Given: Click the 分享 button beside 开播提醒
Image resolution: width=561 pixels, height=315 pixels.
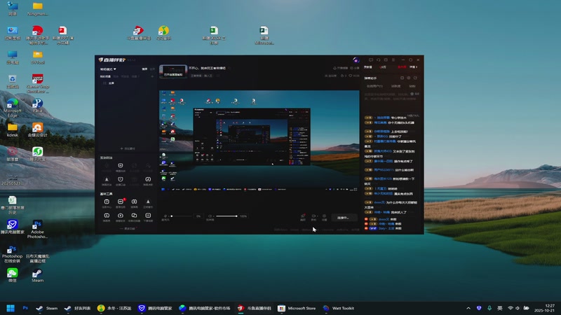Looking at the screenshot, I should pyautogui.click(x=355, y=68).
